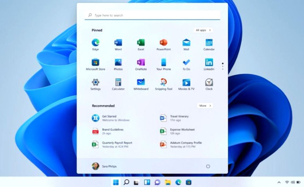Click the power button icon
Image resolution: width=304 pixels, height=187 pixels.
(208, 166)
